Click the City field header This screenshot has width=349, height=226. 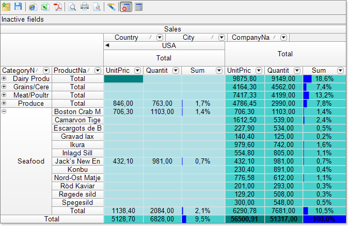(196, 37)
